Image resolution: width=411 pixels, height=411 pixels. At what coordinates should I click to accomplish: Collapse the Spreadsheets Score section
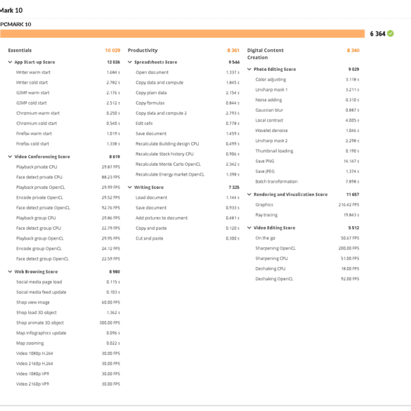(x=130, y=62)
